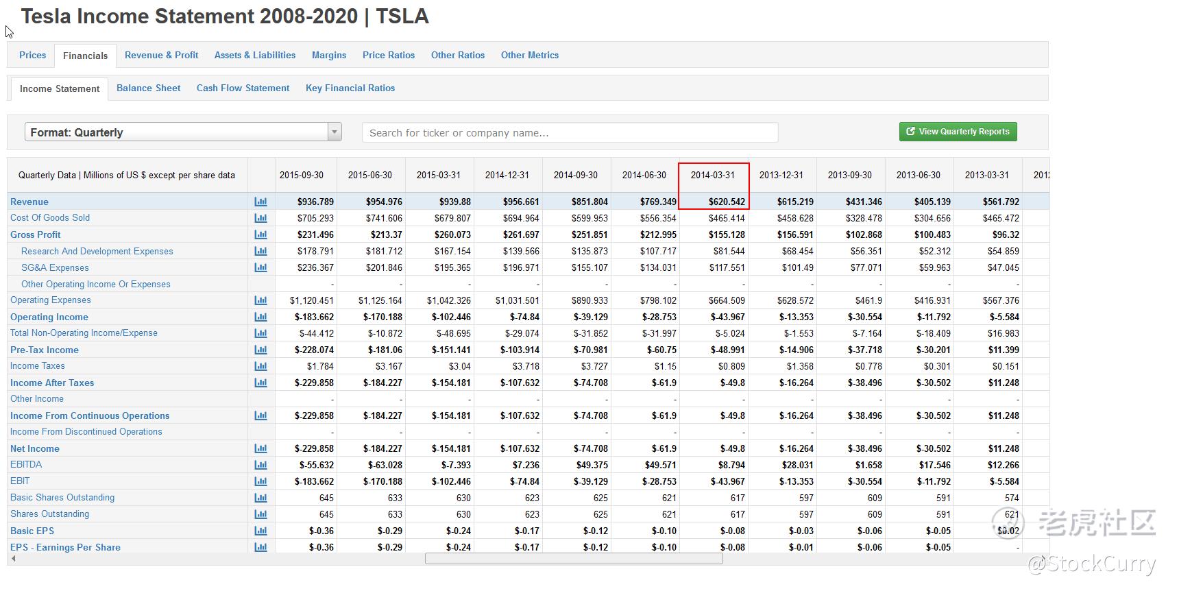The height and width of the screenshot is (591, 1179).
Task: Open chart icon for Net Income row
Action: 260,448
